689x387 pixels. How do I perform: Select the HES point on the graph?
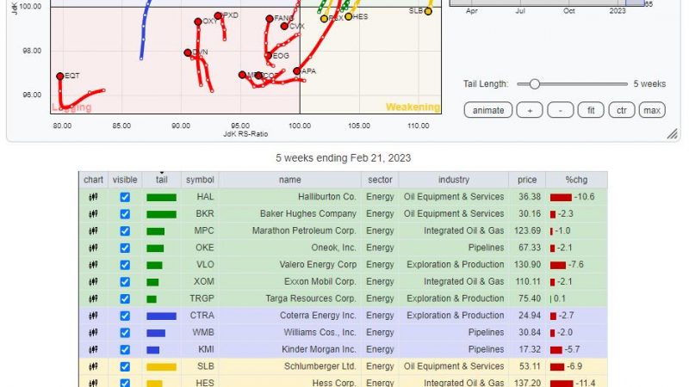coord(349,16)
